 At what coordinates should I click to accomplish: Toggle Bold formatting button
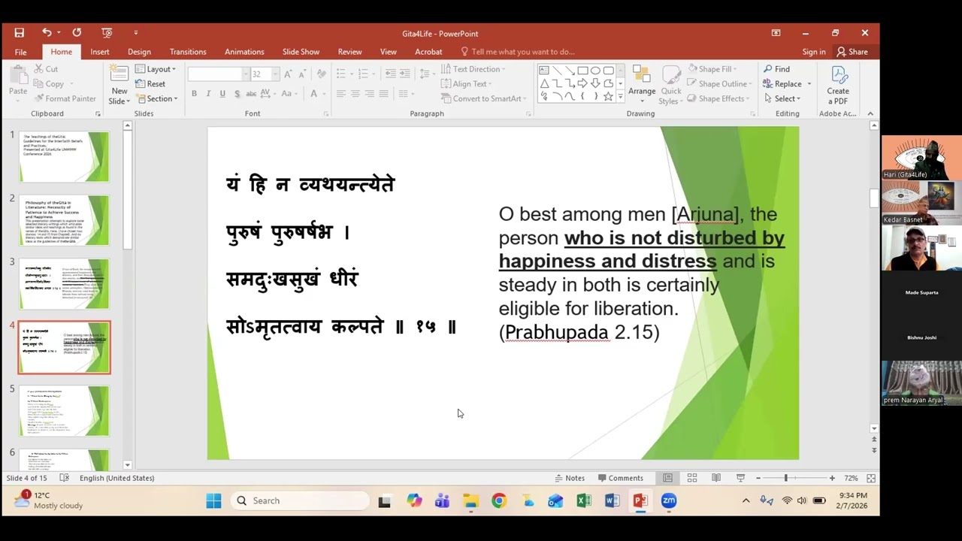point(194,94)
